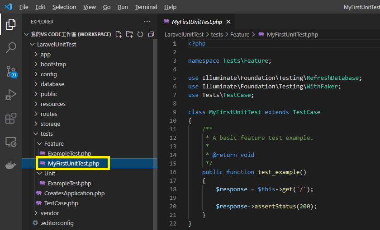
Task: Click New Folder icon in Explorer header
Action: tap(129, 34)
